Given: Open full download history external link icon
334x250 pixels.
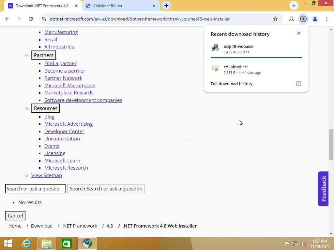Looking at the screenshot, I should pyautogui.click(x=299, y=84).
